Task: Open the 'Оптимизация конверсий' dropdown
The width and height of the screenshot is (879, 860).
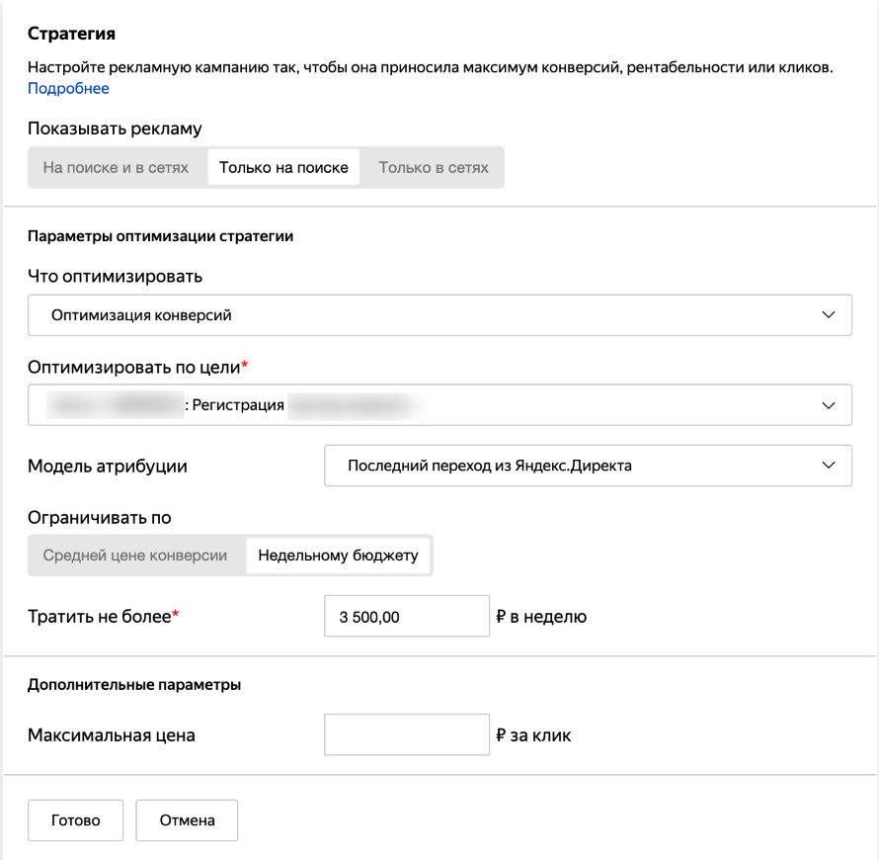Action: pos(439,315)
